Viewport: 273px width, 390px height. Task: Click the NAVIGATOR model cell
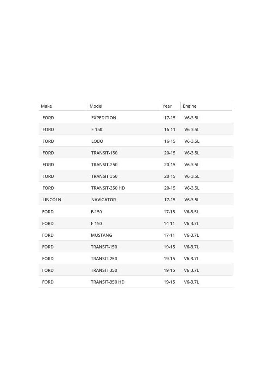[x=103, y=199]
